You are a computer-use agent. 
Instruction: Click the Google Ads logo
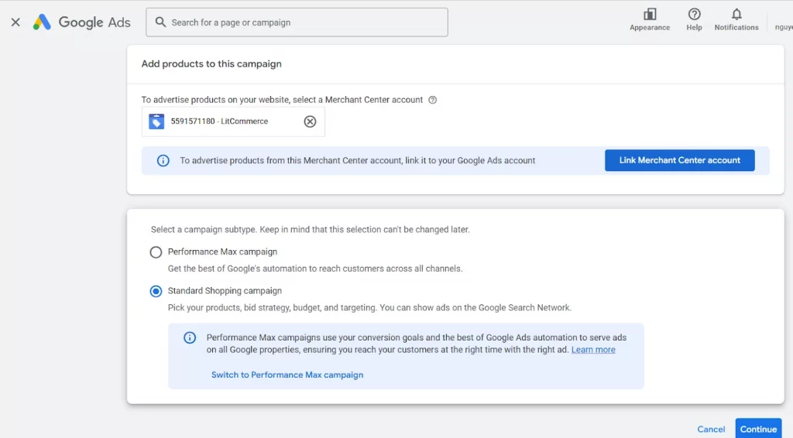81,22
